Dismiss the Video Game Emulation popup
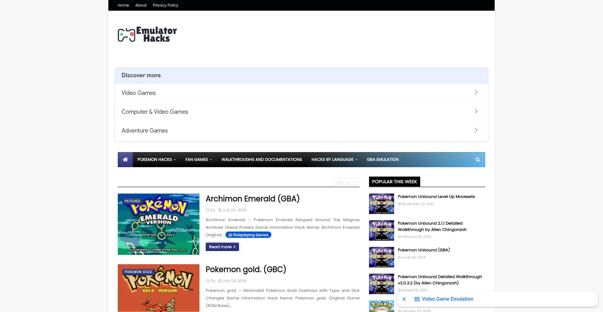This screenshot has height=312, width=603. 404,299
